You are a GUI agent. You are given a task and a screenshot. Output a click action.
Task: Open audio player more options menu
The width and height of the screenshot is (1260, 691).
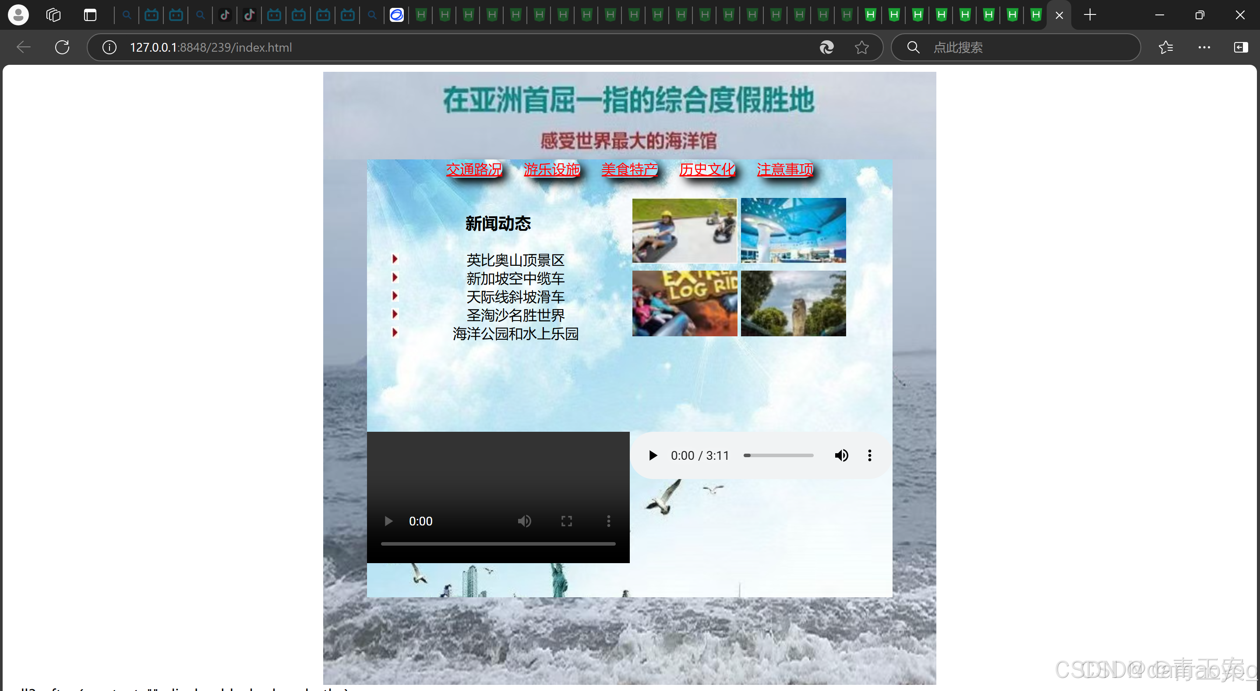click(869, 456)
